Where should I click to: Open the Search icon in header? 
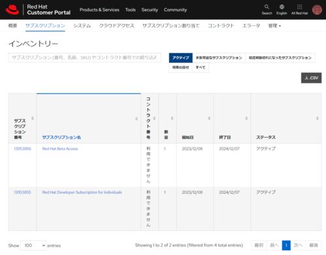coord(267,10)
